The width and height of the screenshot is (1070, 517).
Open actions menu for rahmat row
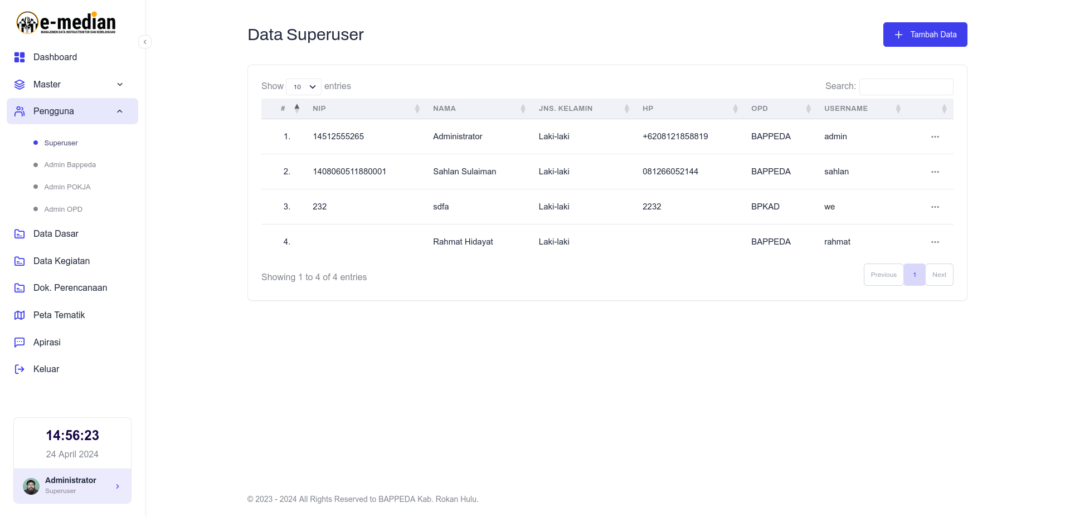[935, 242]
